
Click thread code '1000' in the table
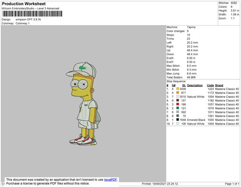[x=211, y=120]
